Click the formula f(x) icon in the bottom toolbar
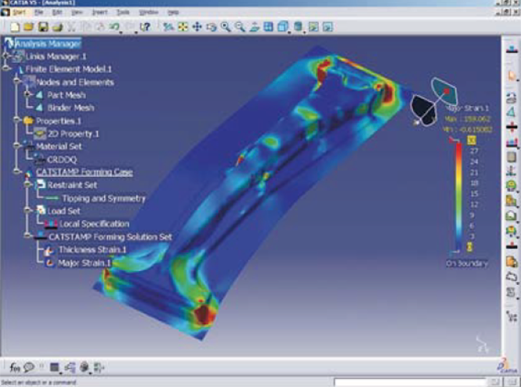 pyautogui.click(x=15, y=367)
